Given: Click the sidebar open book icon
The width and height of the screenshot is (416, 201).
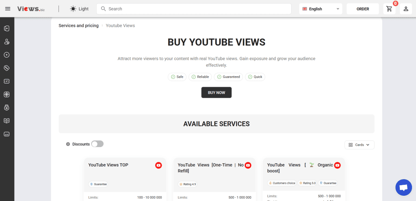Looking at the screenshot, I should point(6,121).
